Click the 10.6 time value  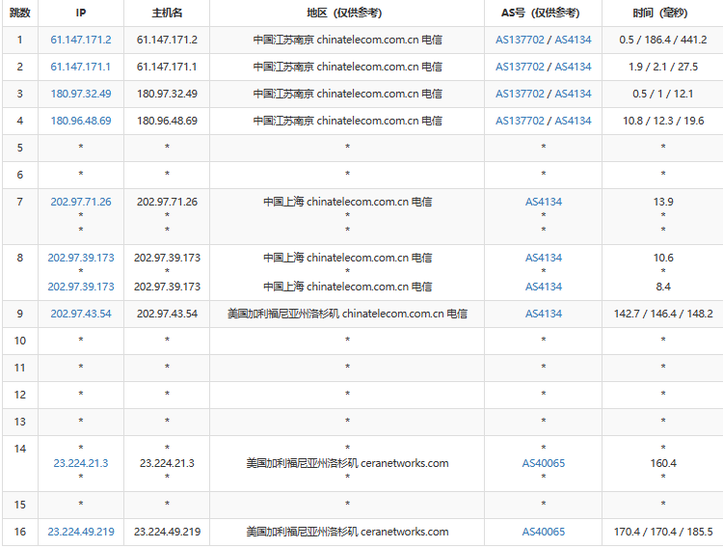663,258
